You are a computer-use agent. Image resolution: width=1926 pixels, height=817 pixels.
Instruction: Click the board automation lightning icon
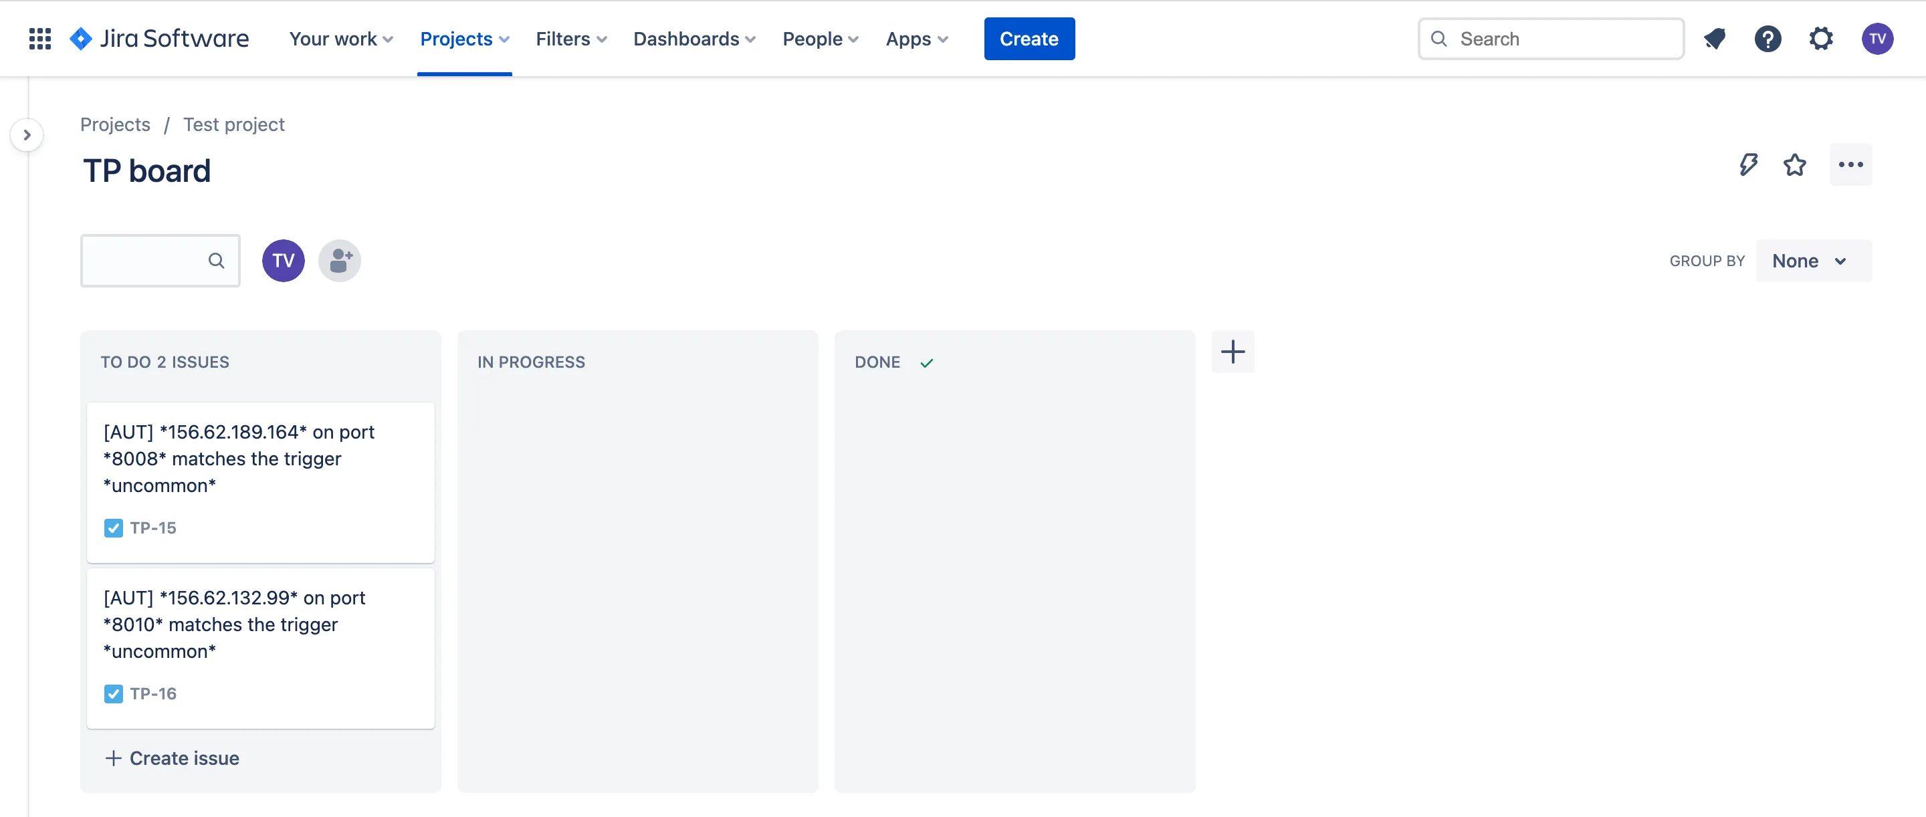click(1748, 165)
